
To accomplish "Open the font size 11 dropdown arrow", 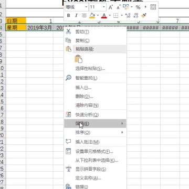I will click(104, 7).
